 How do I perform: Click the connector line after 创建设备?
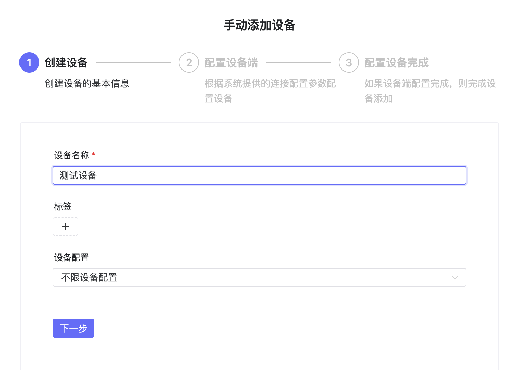click(x=133, y=62)
